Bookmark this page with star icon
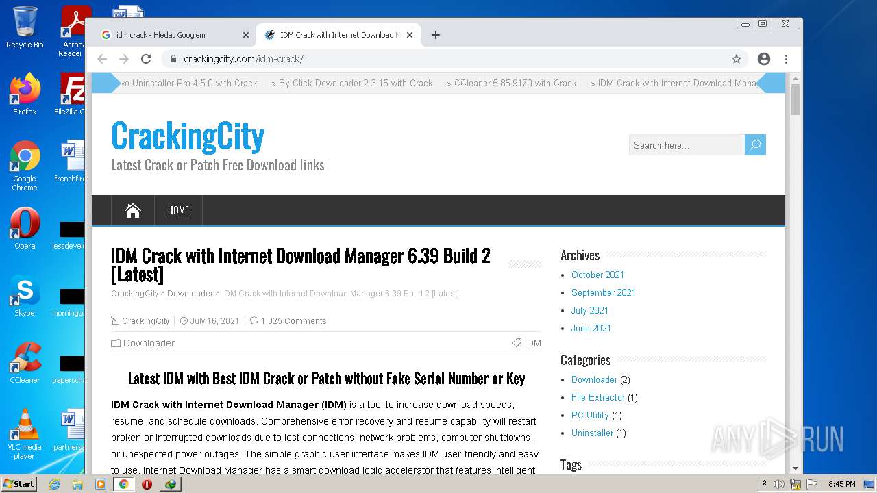877x493 pixels. click(x=737, y=59)
